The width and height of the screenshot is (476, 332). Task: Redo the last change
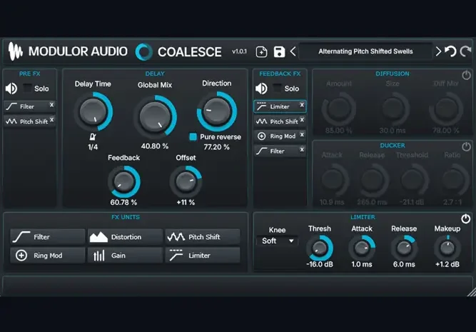click(465, 51)
